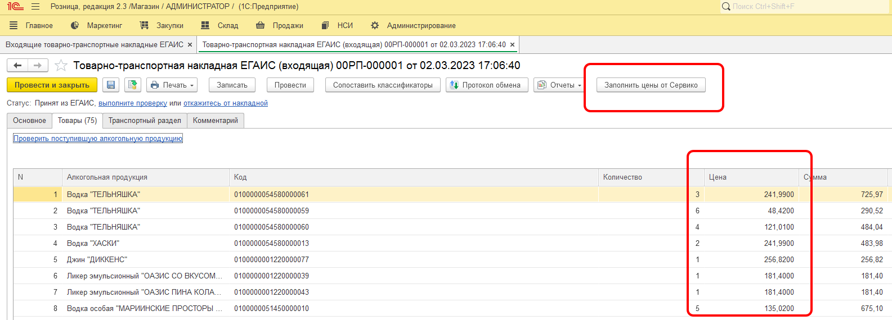Click the Продажи basket icon
The width and height of the screenshot is (892, 320).
260,25
